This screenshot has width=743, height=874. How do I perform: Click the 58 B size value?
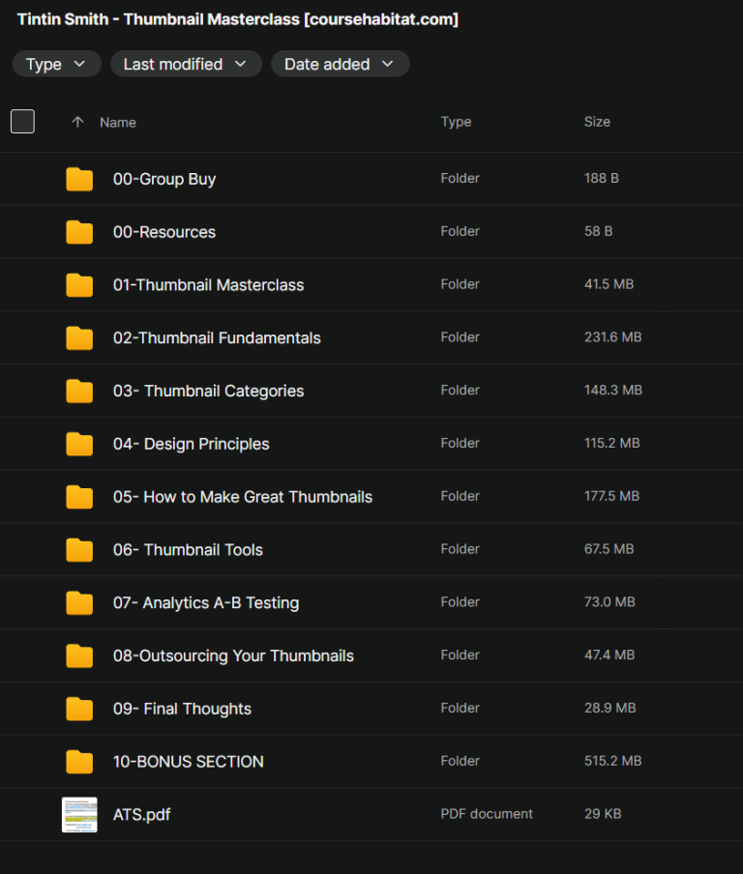pyautogui.click(x=599, y=231)
